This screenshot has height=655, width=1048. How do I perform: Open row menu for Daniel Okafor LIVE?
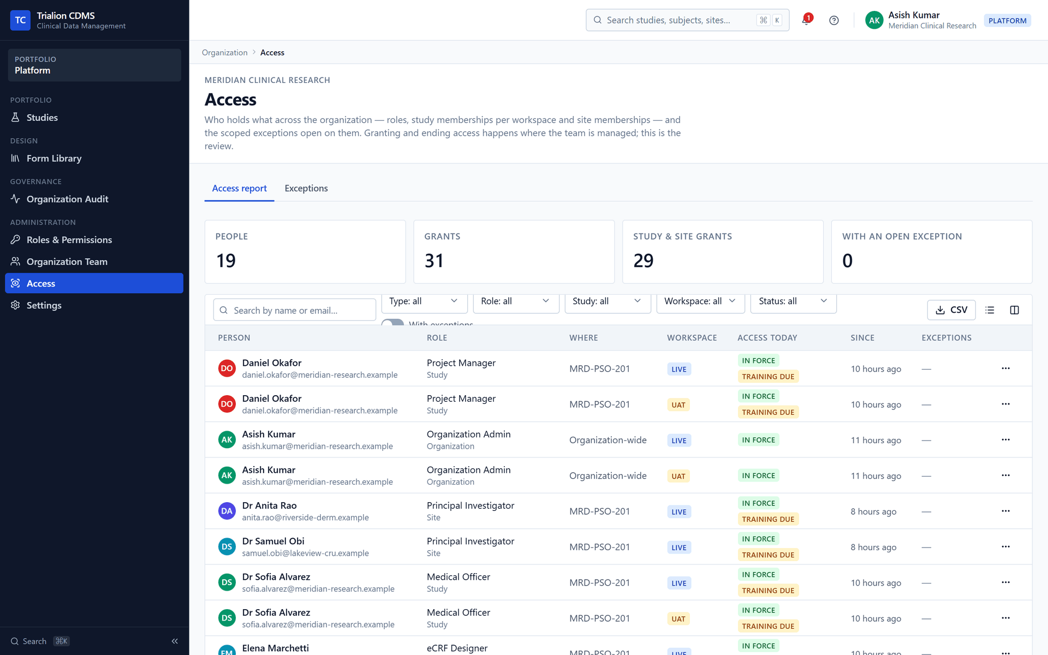(1005, 368)
